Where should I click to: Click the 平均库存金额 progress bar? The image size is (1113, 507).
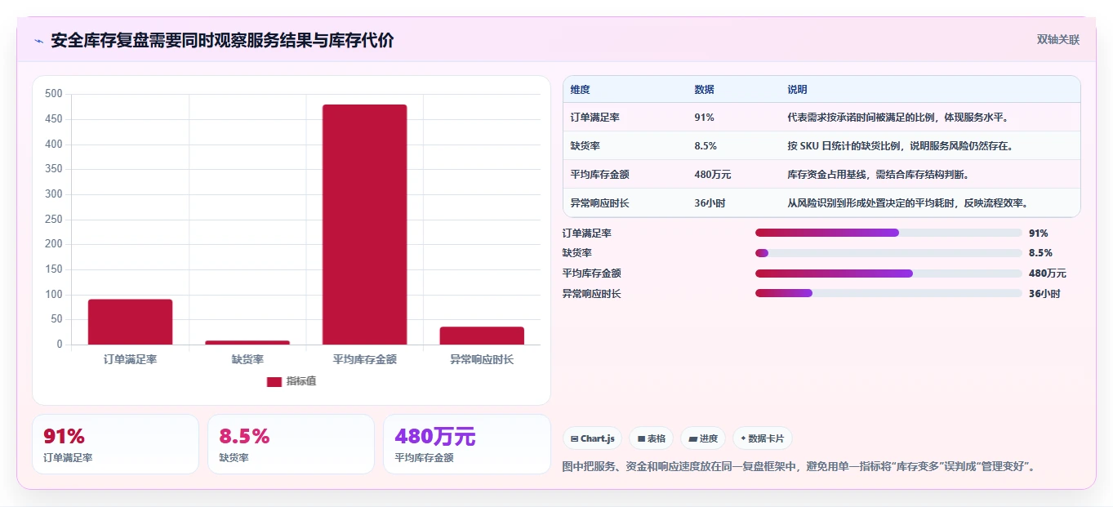point(888,274)
